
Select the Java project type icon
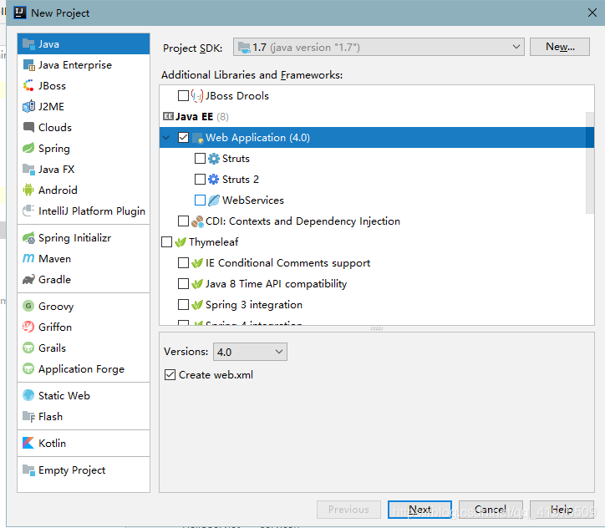(x=28, y=44)
